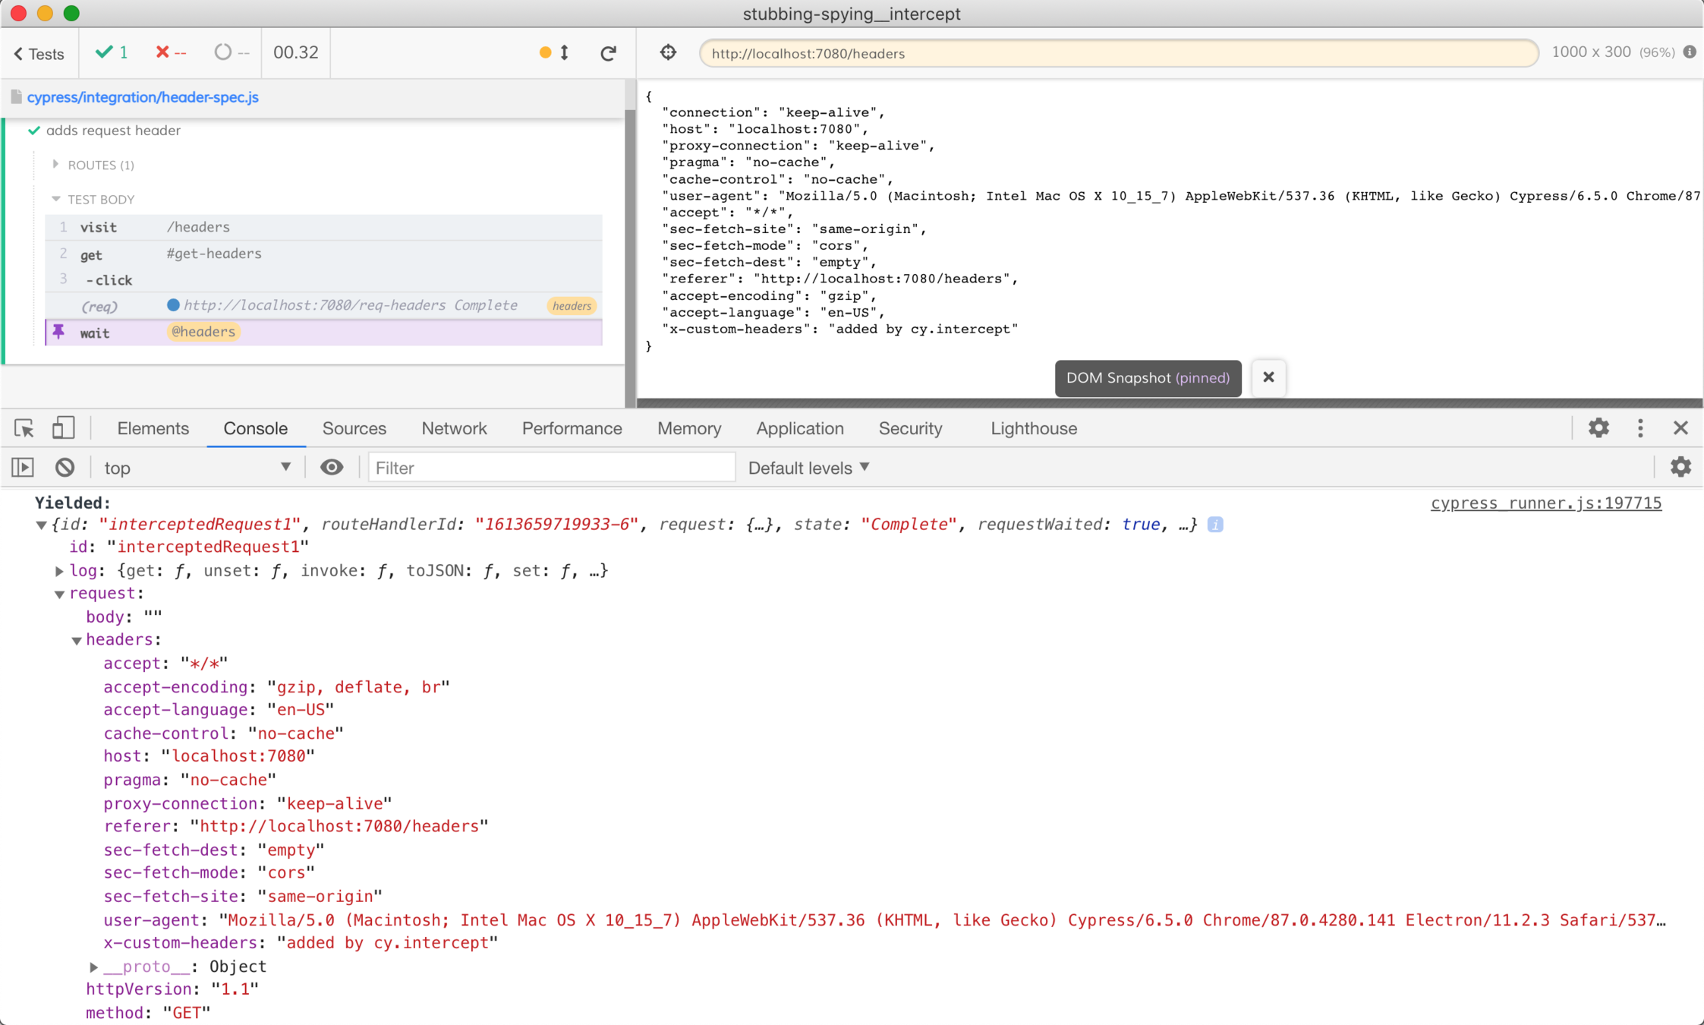Click the clear console icon
This screenshot has width=1704, height=1025.
pos(65,468)
